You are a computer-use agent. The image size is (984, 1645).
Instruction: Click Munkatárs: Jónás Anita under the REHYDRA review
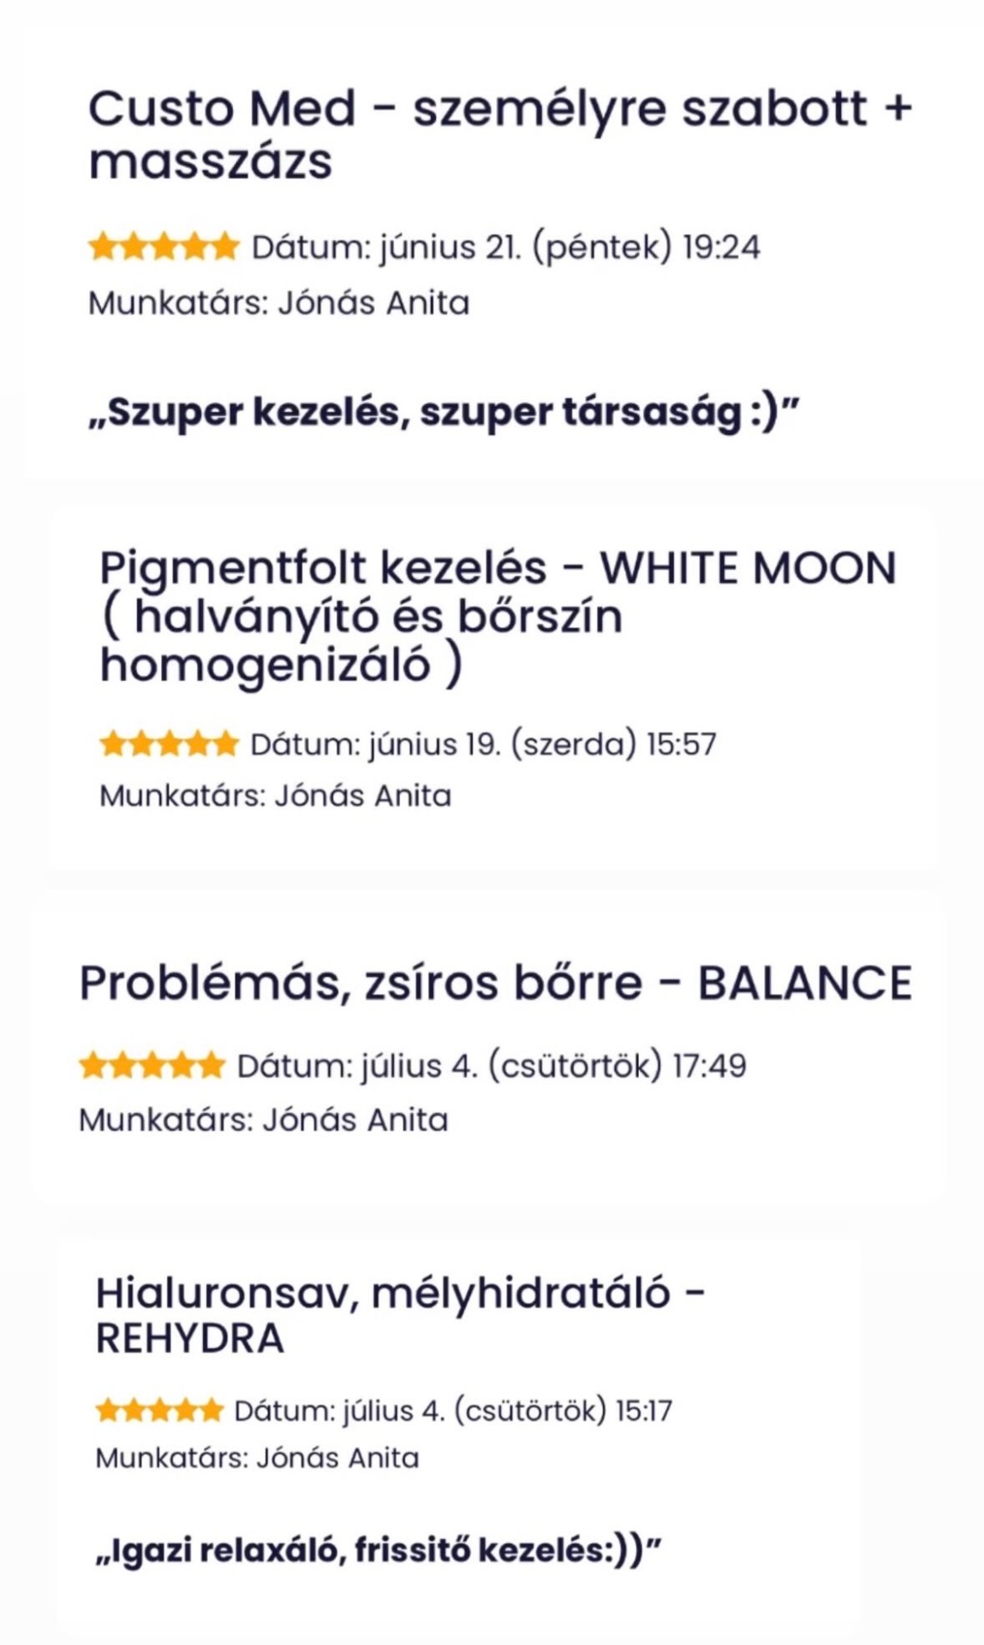(257, 1458)
